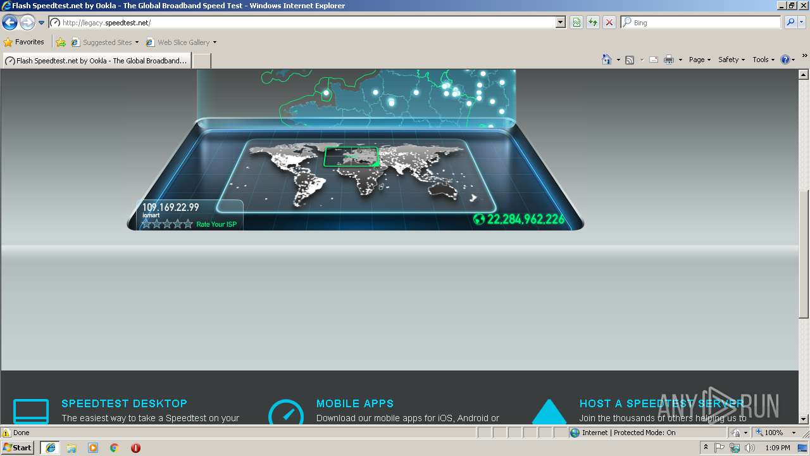Click the IP address 109.169.22.99
The height and width of the screenshot is (456, 810).
[170, 207]
